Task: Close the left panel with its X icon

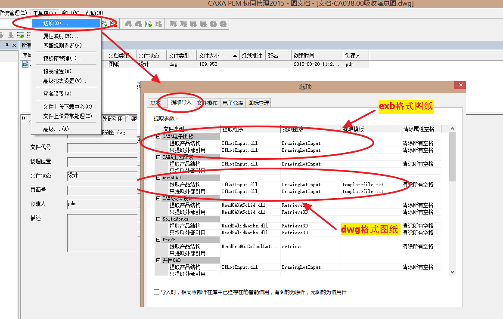Action: (x=14, y=45)
